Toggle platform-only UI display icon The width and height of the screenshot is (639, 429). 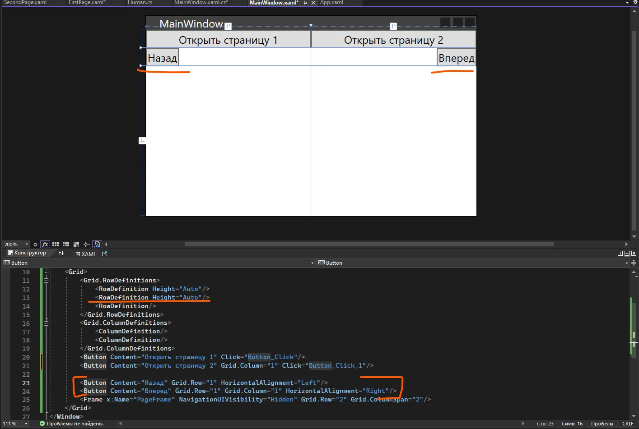[x=97, y=244]
